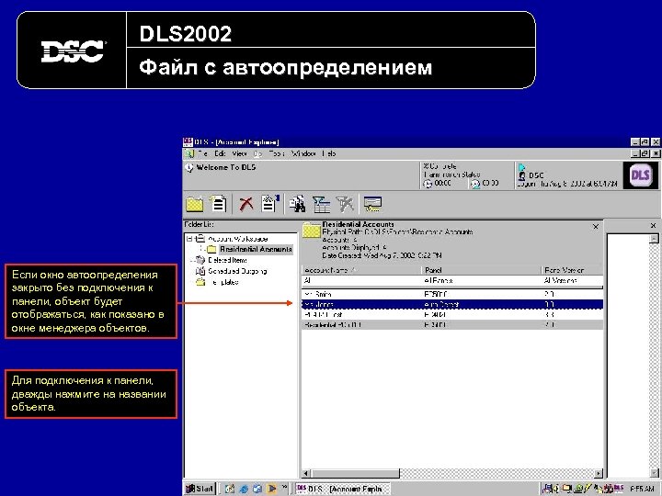This screenshot has width=662, height=496.
Task: Select the Mr. Smith account row
Action: (452, 294)
